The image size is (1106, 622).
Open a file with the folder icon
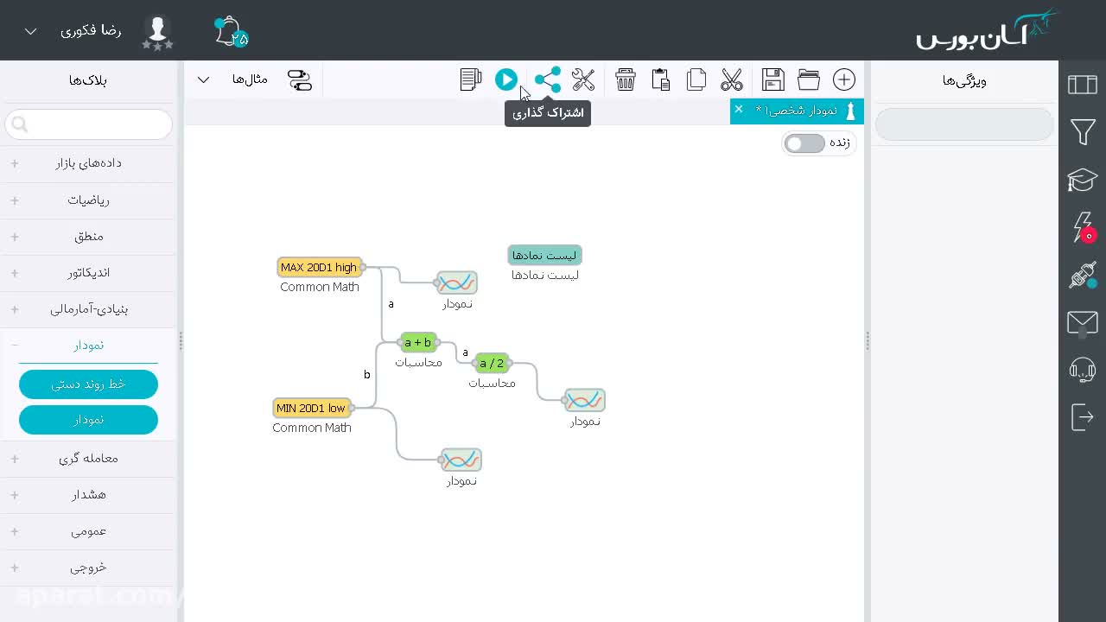(809, 79)
